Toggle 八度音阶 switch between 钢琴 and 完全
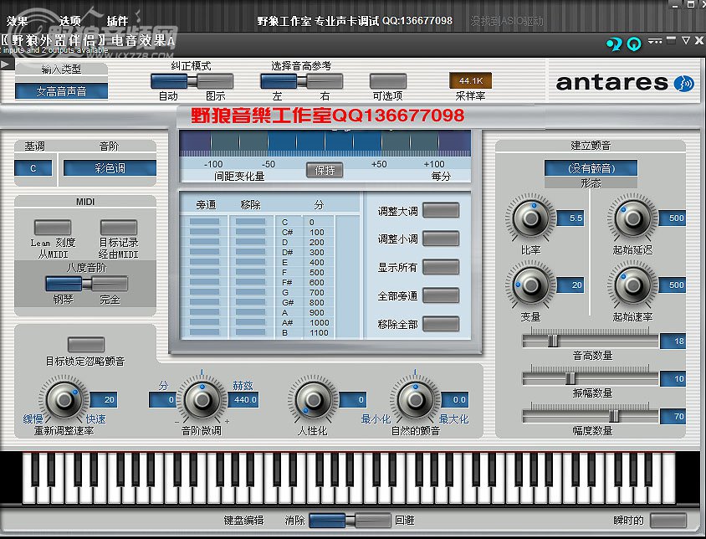This screenshot has width=706, height=539. 86,284
